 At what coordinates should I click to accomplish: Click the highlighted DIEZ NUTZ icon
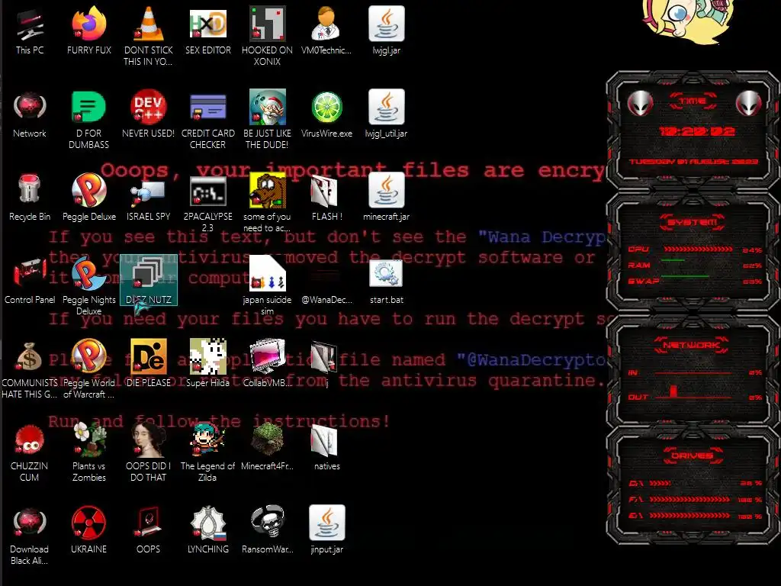(x=149, y=280)
